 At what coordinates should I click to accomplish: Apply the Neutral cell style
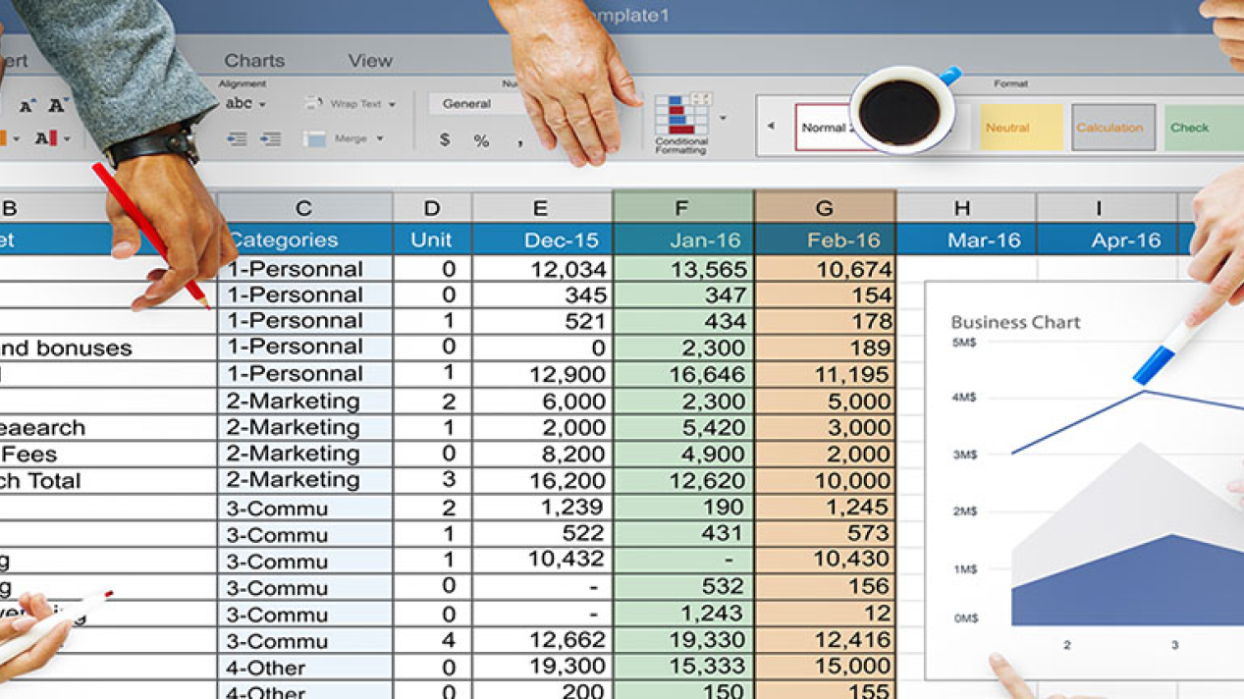(x=1021, y=127)
